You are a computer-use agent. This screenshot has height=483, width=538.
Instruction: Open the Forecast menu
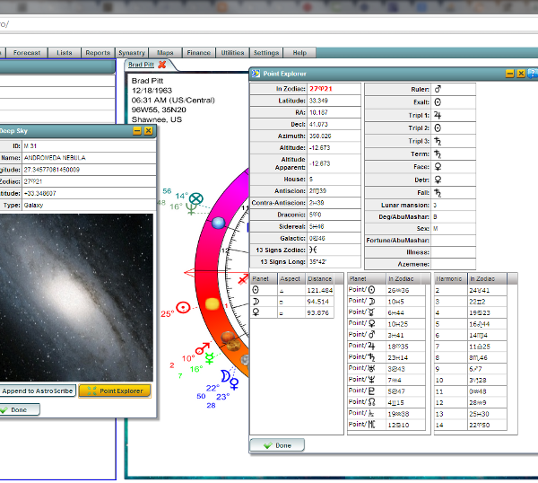[27, 53]
